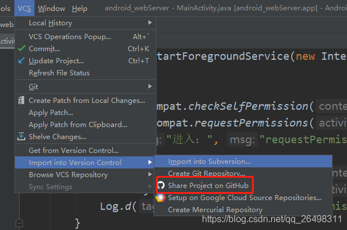Image resolution: width=347 pixels, height=230 pixels.
Task: Open the VCS menu in menu bar
Action: point(24,9)
